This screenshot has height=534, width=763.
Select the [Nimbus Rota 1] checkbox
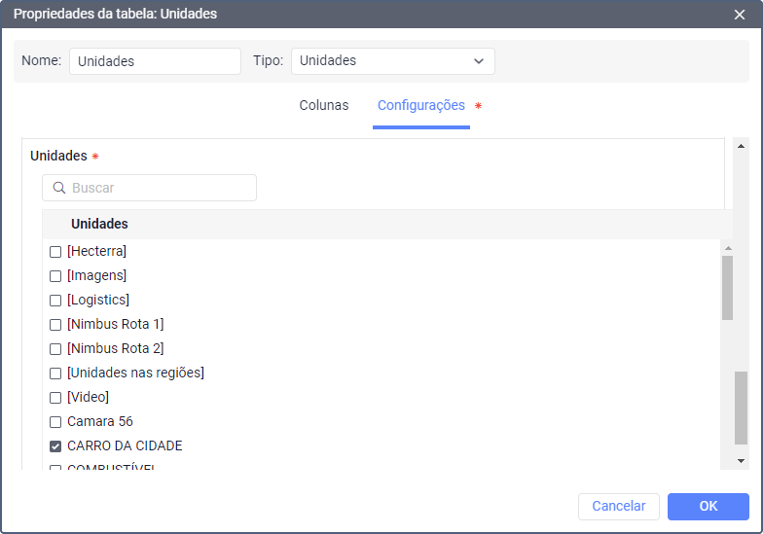pos(55,325)
